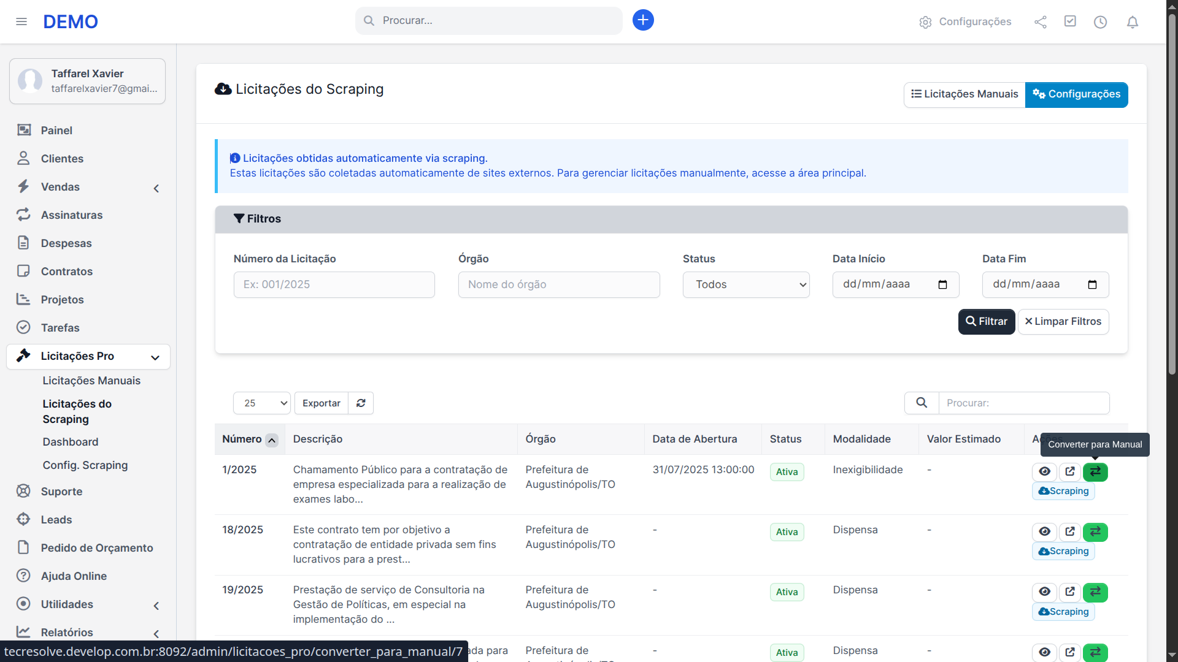Open the Status filter dropdown showing Todos

(746, 284)
